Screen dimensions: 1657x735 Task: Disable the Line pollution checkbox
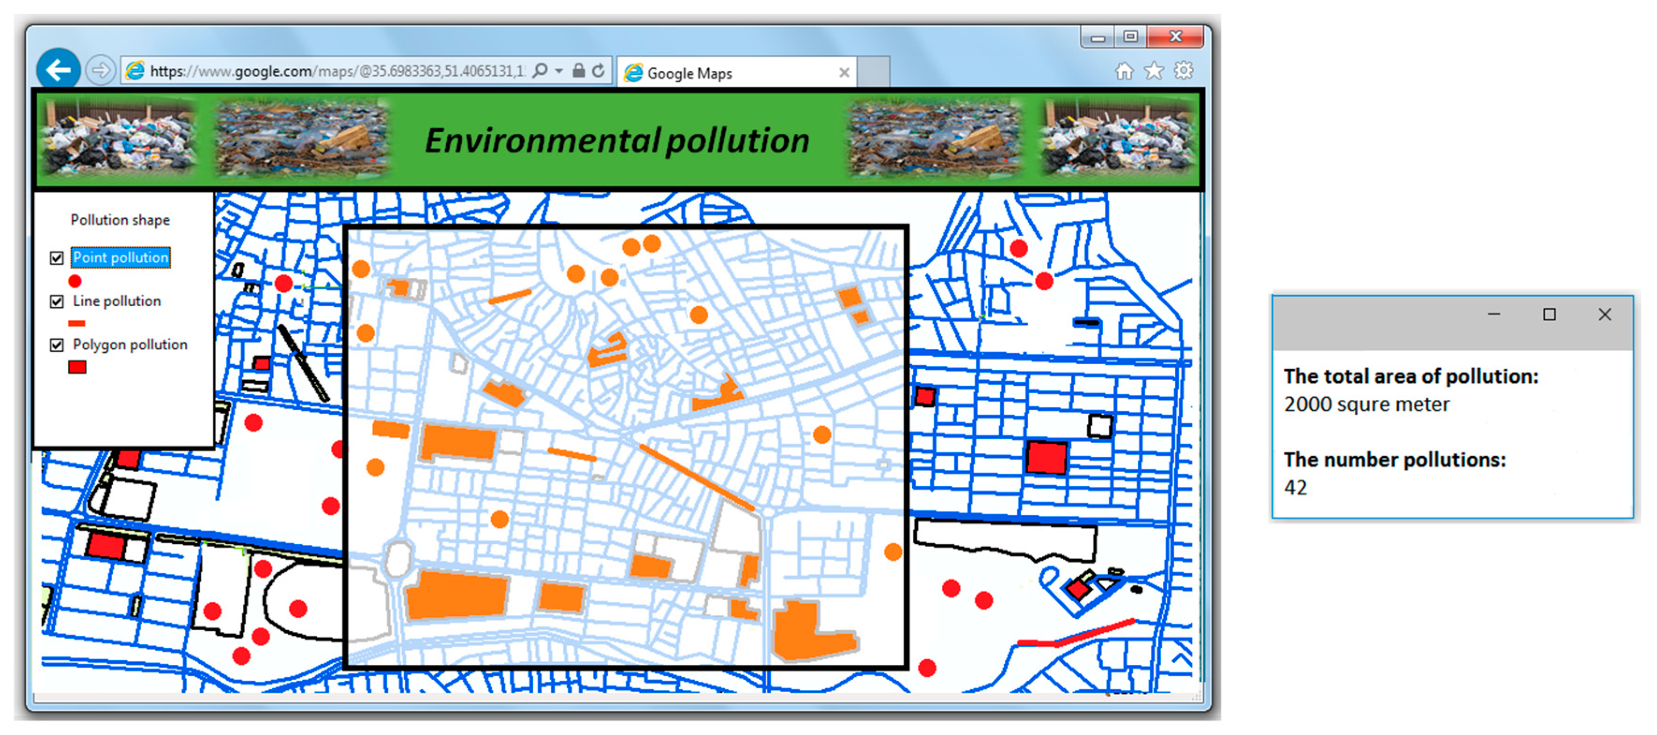pos(56,301)
